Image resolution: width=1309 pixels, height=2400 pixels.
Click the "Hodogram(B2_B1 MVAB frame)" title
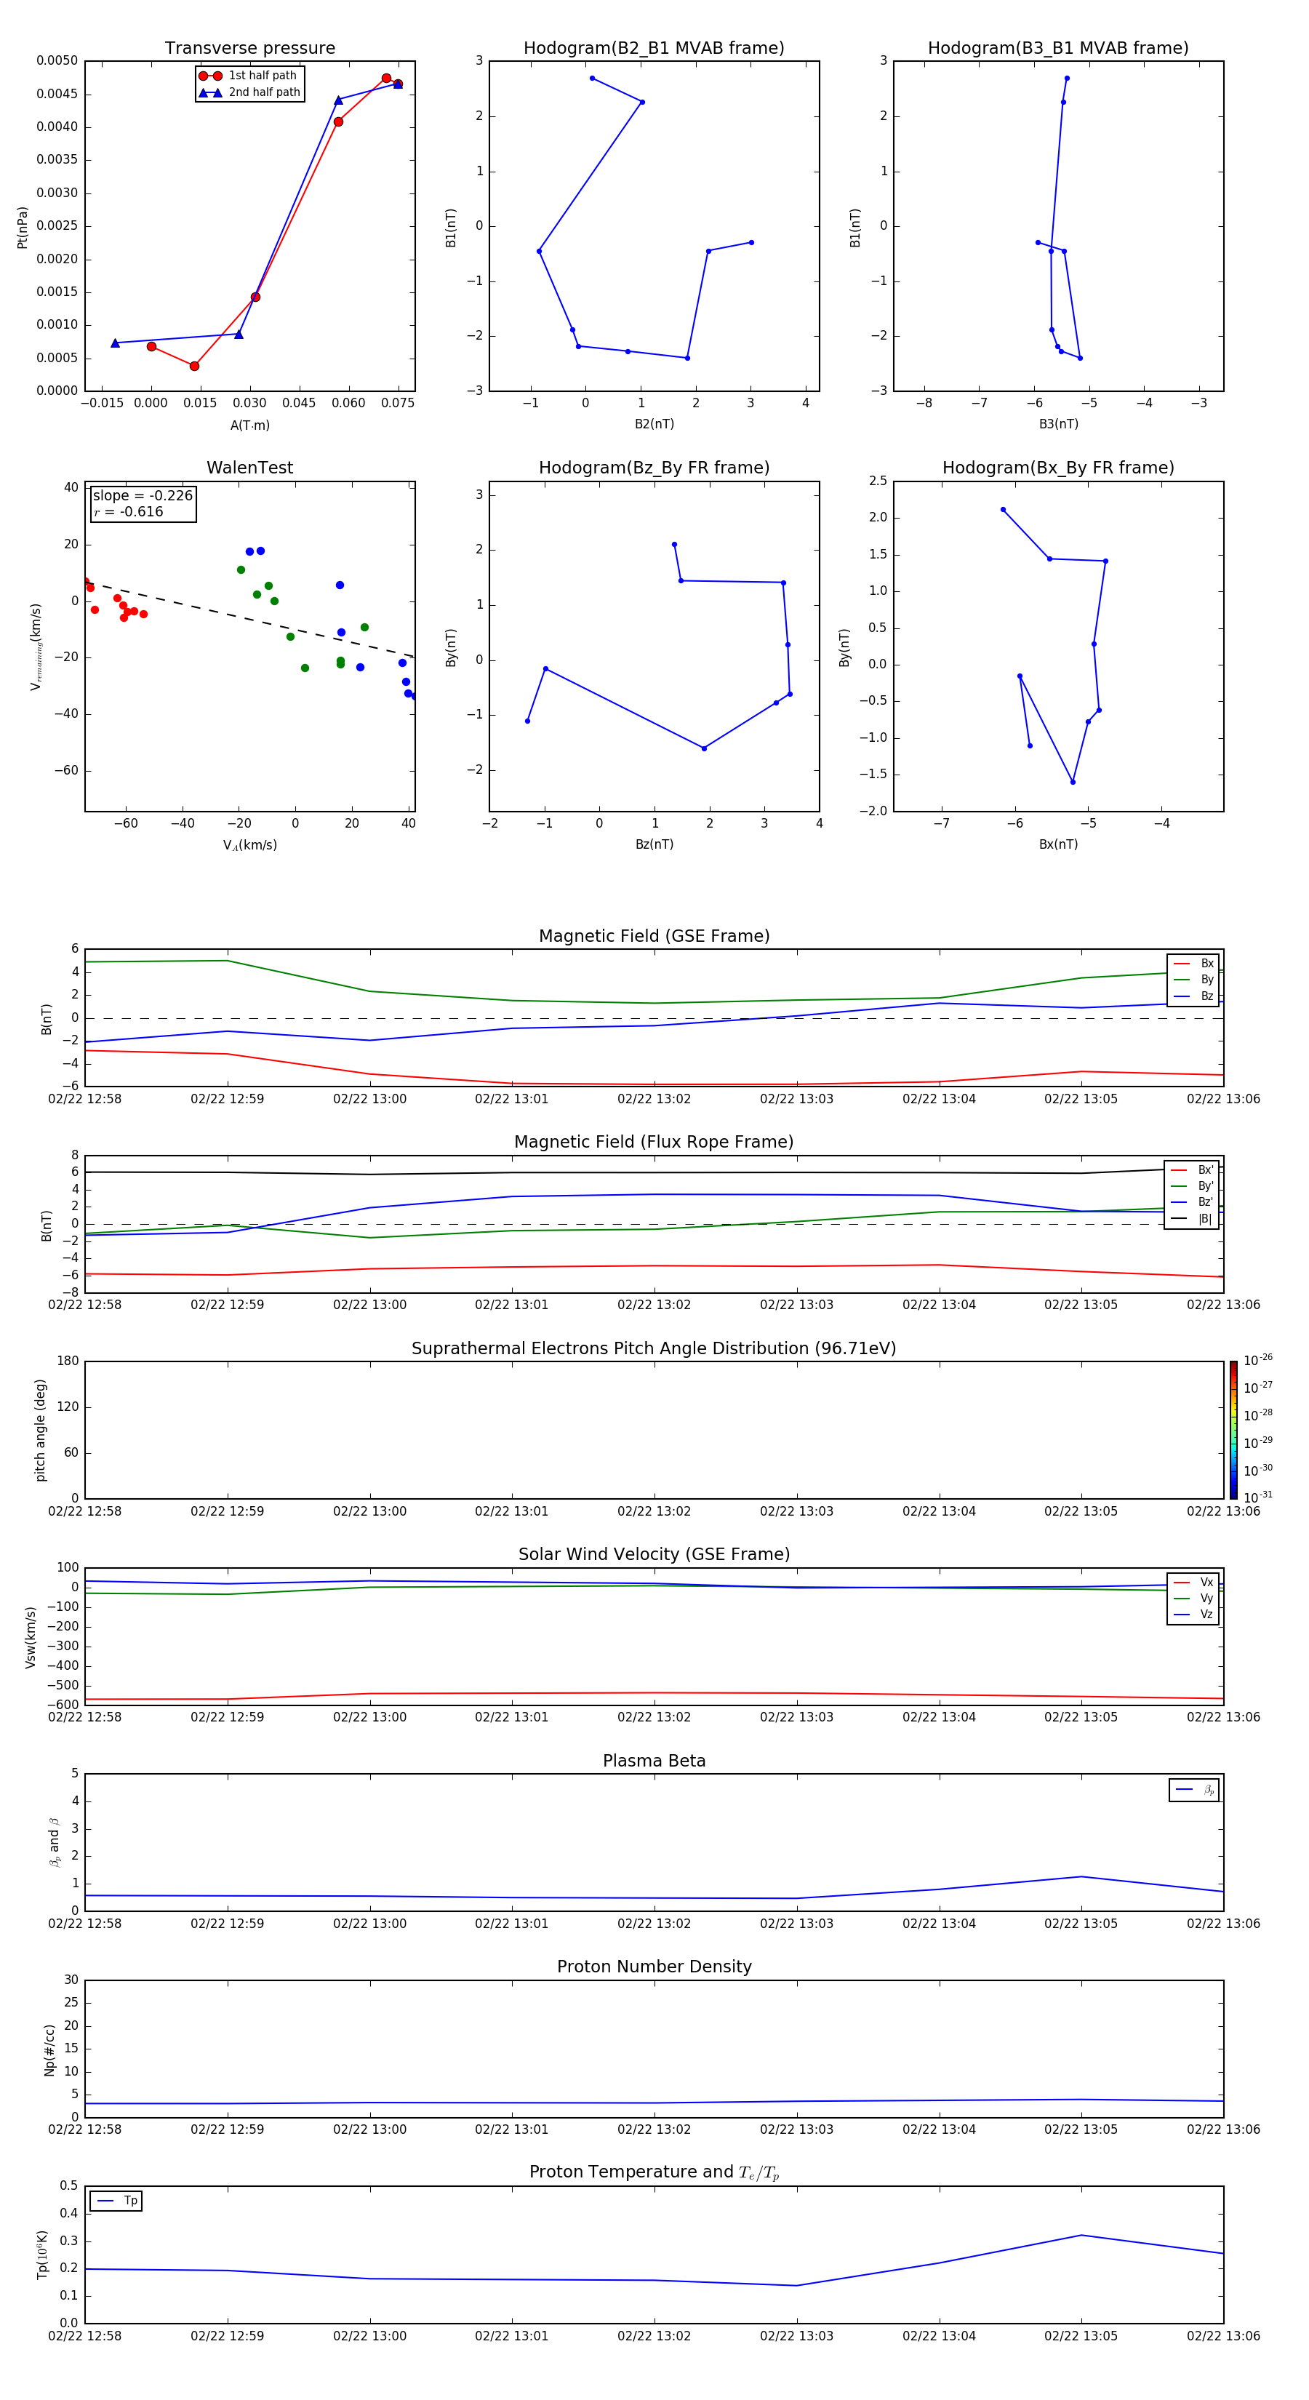(654, 47)
